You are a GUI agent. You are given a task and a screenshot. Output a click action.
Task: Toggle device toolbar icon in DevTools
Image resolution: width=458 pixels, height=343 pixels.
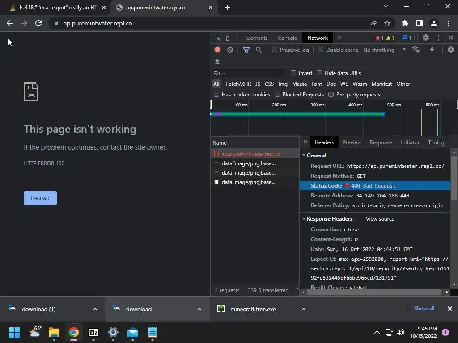click(x=229, y=38)
